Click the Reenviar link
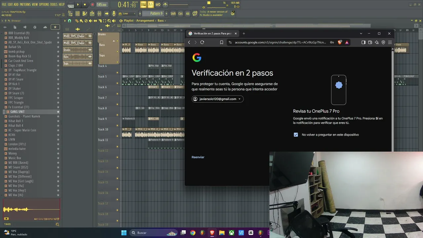The height and width of the screenshot is (238, 423). (x=198, y=157)
